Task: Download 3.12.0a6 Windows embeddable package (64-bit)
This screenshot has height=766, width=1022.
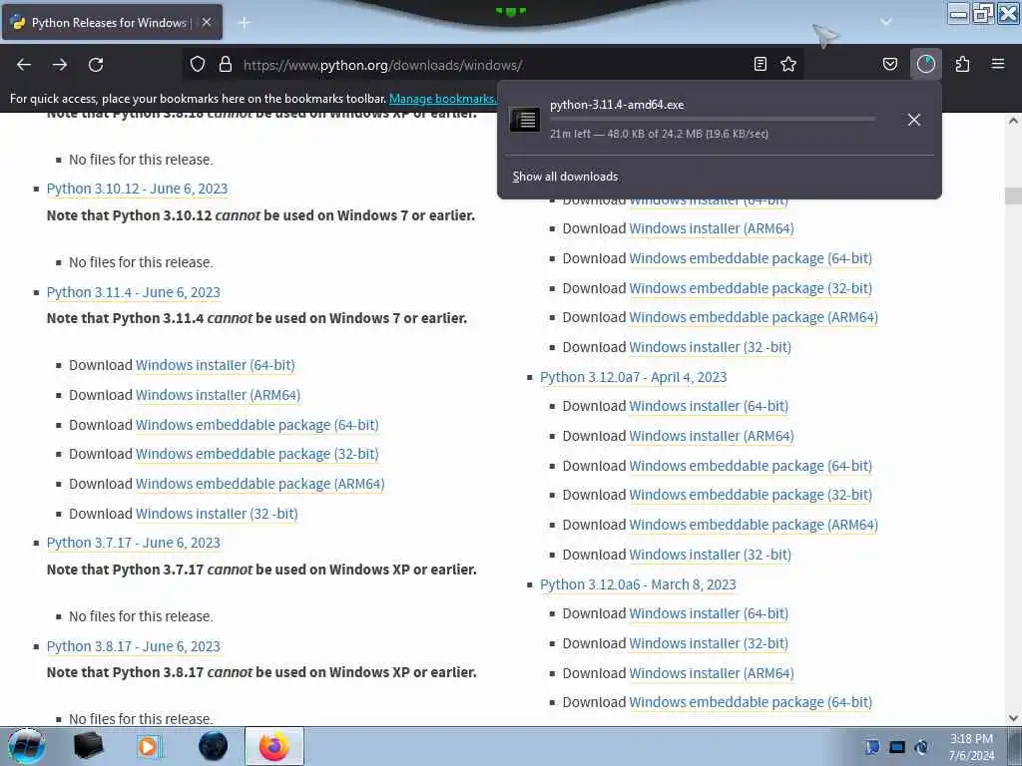Action: [751, 702]
